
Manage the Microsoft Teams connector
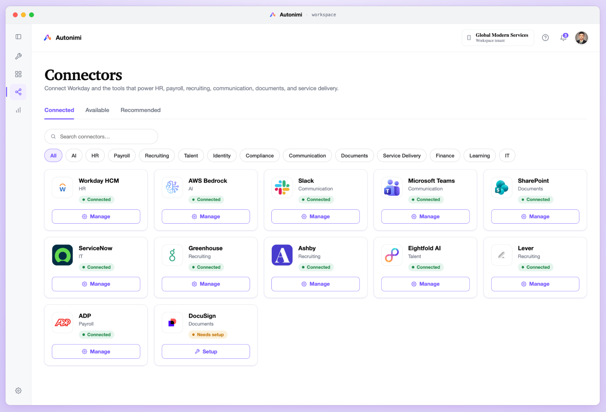click(425, 216)
